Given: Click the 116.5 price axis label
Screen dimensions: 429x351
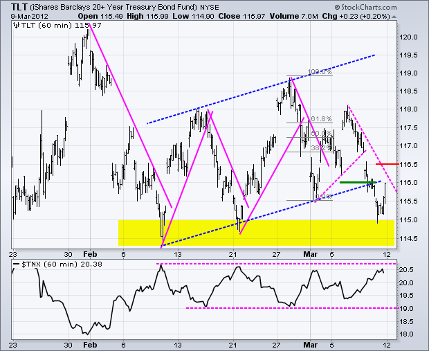Looking at the screenshot, I should click(408, 164).
